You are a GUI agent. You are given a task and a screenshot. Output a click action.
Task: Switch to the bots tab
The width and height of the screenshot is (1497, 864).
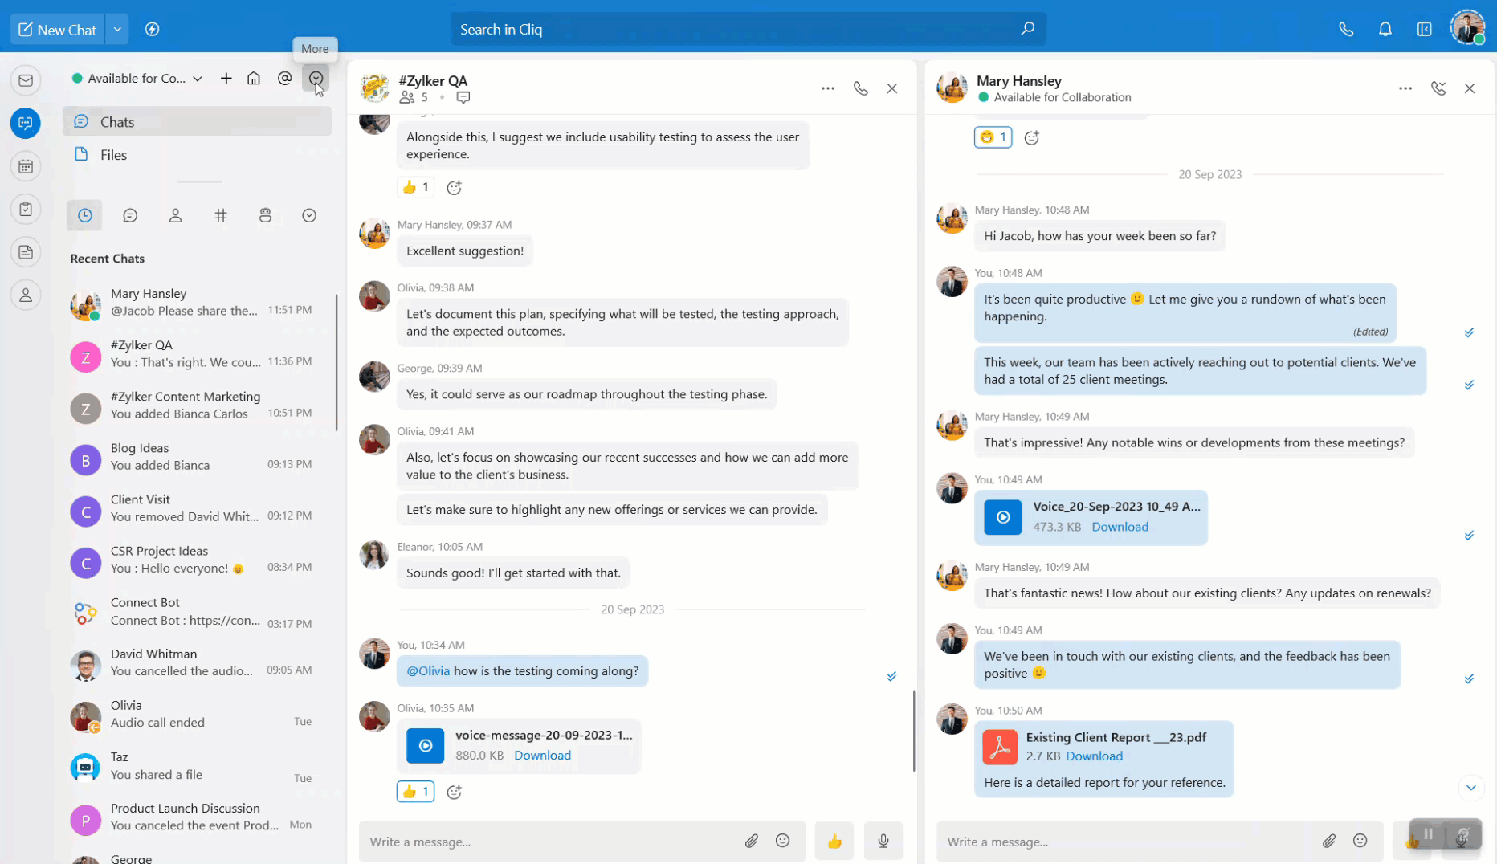265,215
